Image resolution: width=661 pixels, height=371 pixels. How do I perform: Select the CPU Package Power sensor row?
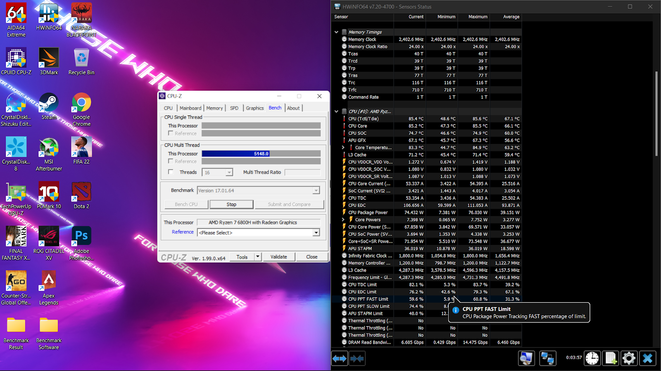click(x=426, y=213)
